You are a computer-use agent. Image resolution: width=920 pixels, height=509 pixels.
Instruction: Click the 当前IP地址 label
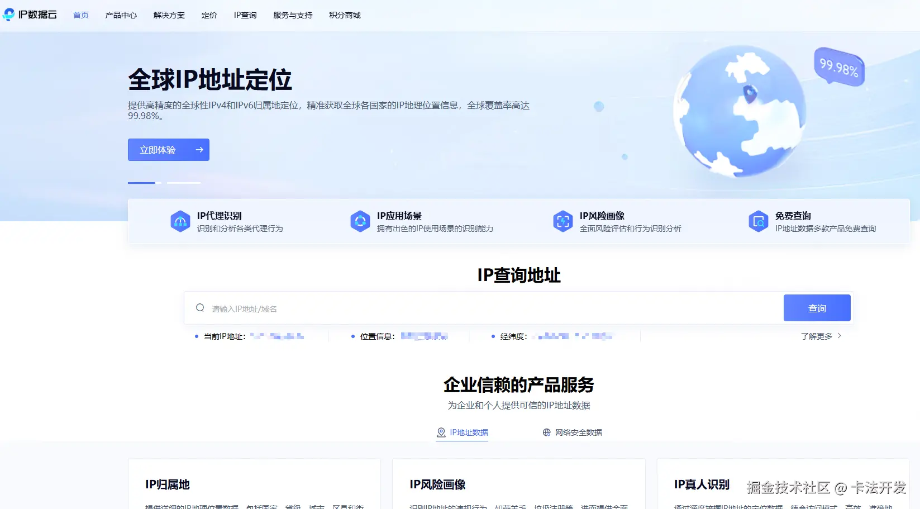pos(225,336)
